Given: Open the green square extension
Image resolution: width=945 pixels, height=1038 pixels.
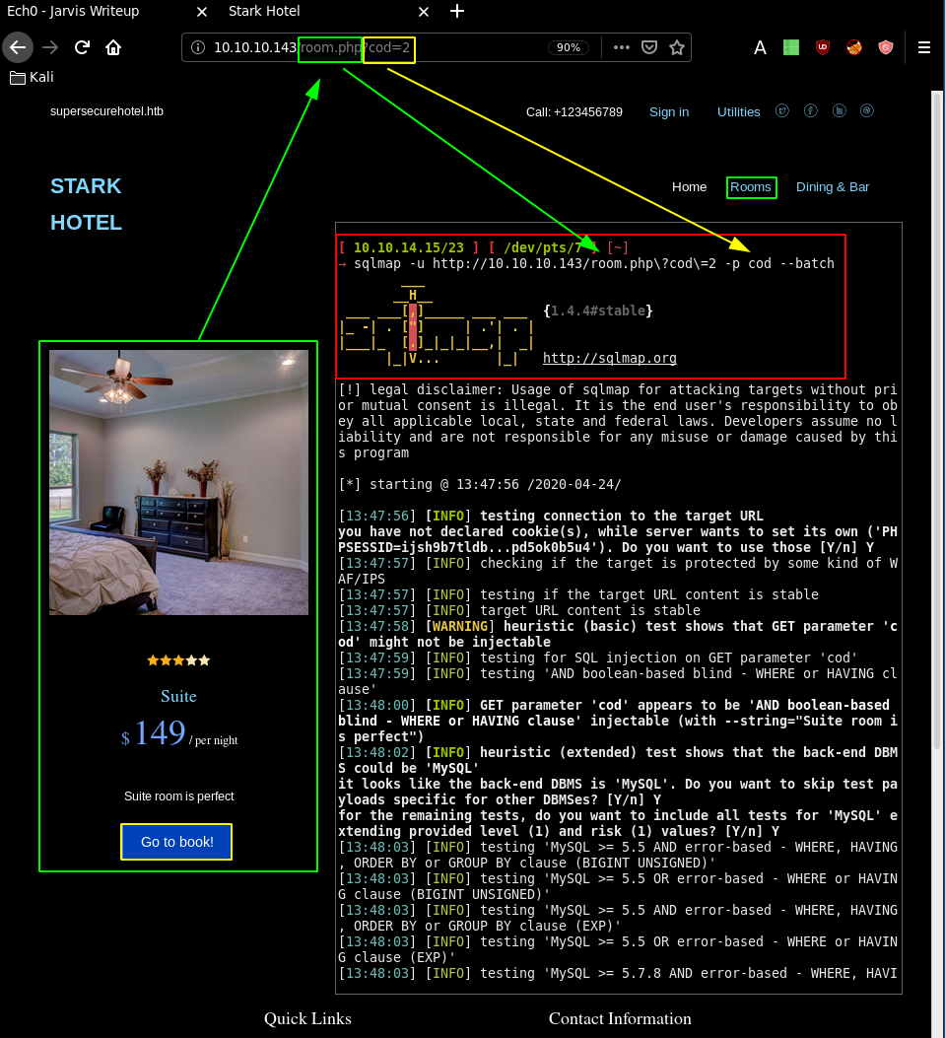Looking at the screenshot, I should [x=791, y=47].
